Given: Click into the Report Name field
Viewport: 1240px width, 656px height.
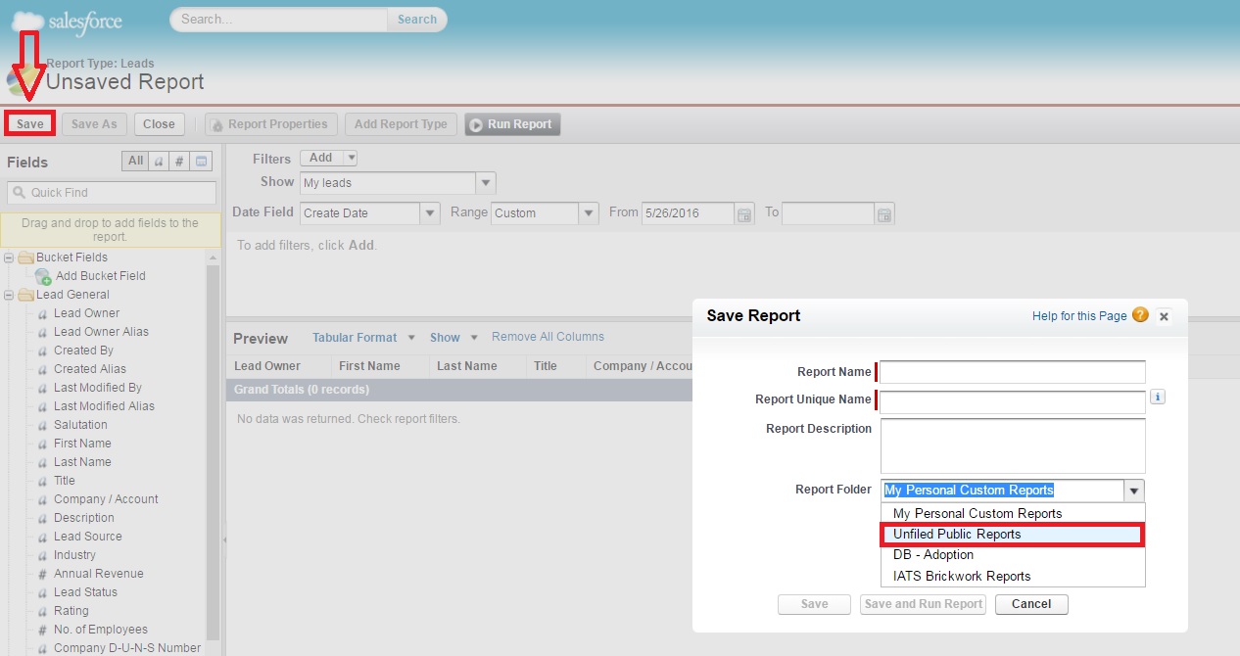Looking at the screenshot, I should point(1012,372).
